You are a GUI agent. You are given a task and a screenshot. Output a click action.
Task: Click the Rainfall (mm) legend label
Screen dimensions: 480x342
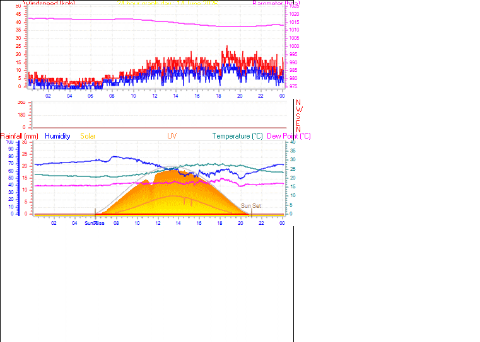(20, 136)
